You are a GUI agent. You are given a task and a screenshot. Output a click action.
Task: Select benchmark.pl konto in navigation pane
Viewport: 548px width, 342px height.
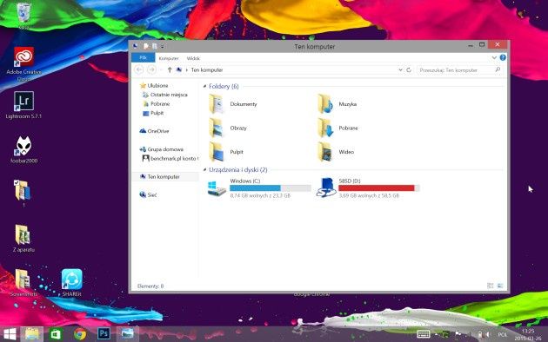pos(170,158)
